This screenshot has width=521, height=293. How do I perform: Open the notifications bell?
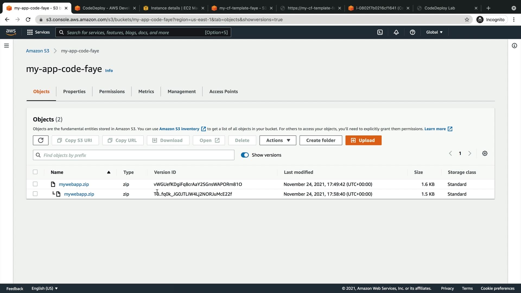396,32
